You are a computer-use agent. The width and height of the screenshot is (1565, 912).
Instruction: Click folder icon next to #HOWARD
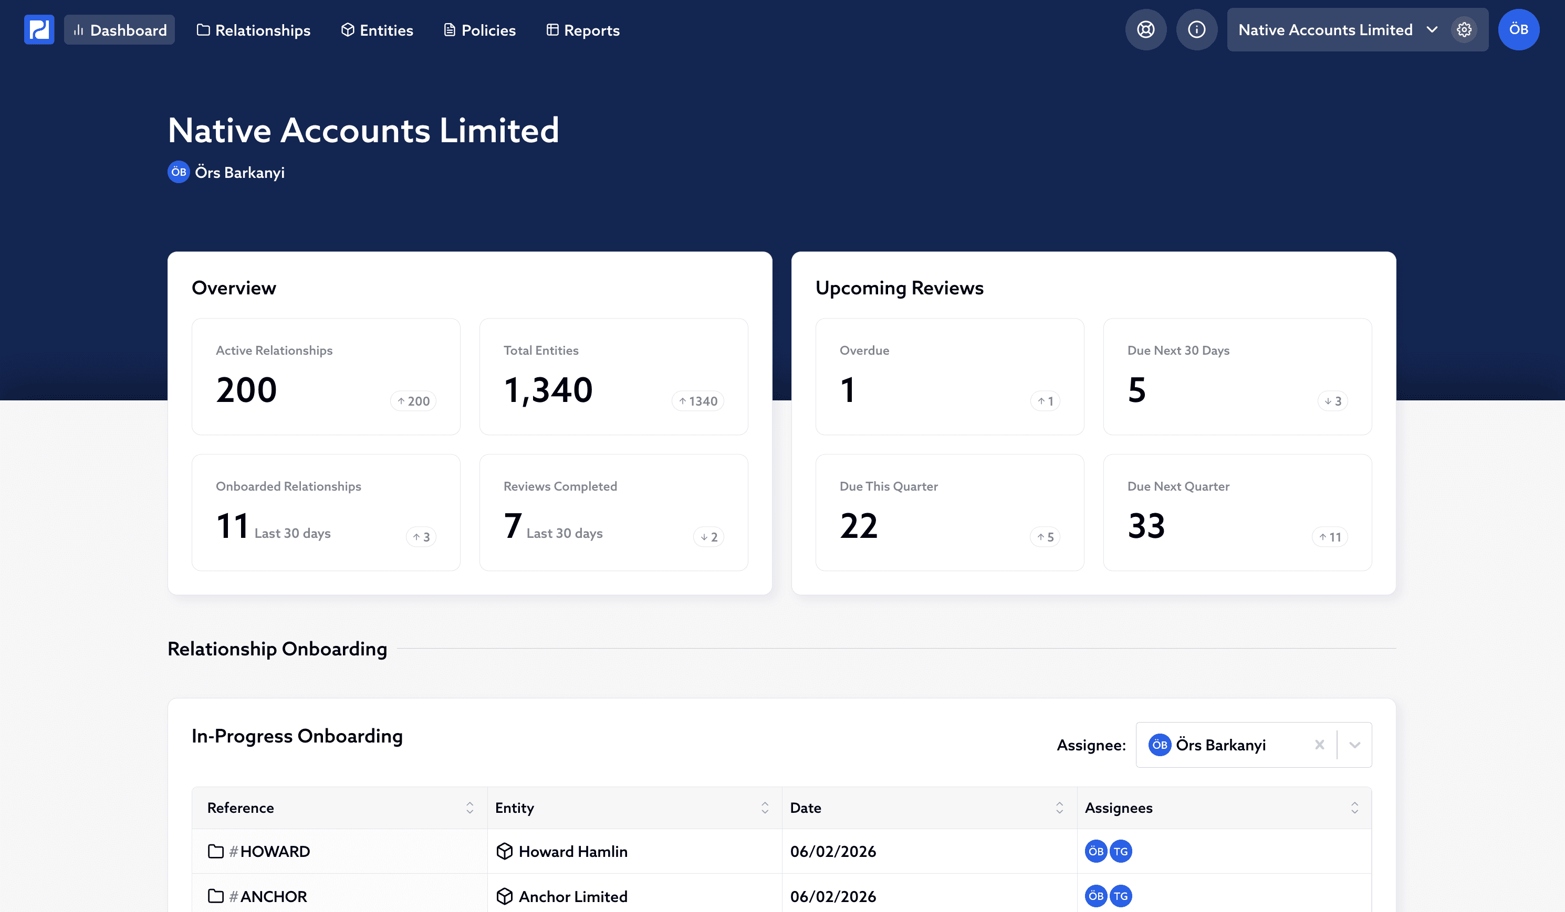[x=215, y=851]
